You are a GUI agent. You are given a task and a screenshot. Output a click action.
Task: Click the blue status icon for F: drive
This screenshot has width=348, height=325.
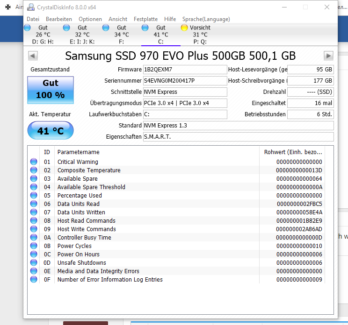[x=106, y=28]
